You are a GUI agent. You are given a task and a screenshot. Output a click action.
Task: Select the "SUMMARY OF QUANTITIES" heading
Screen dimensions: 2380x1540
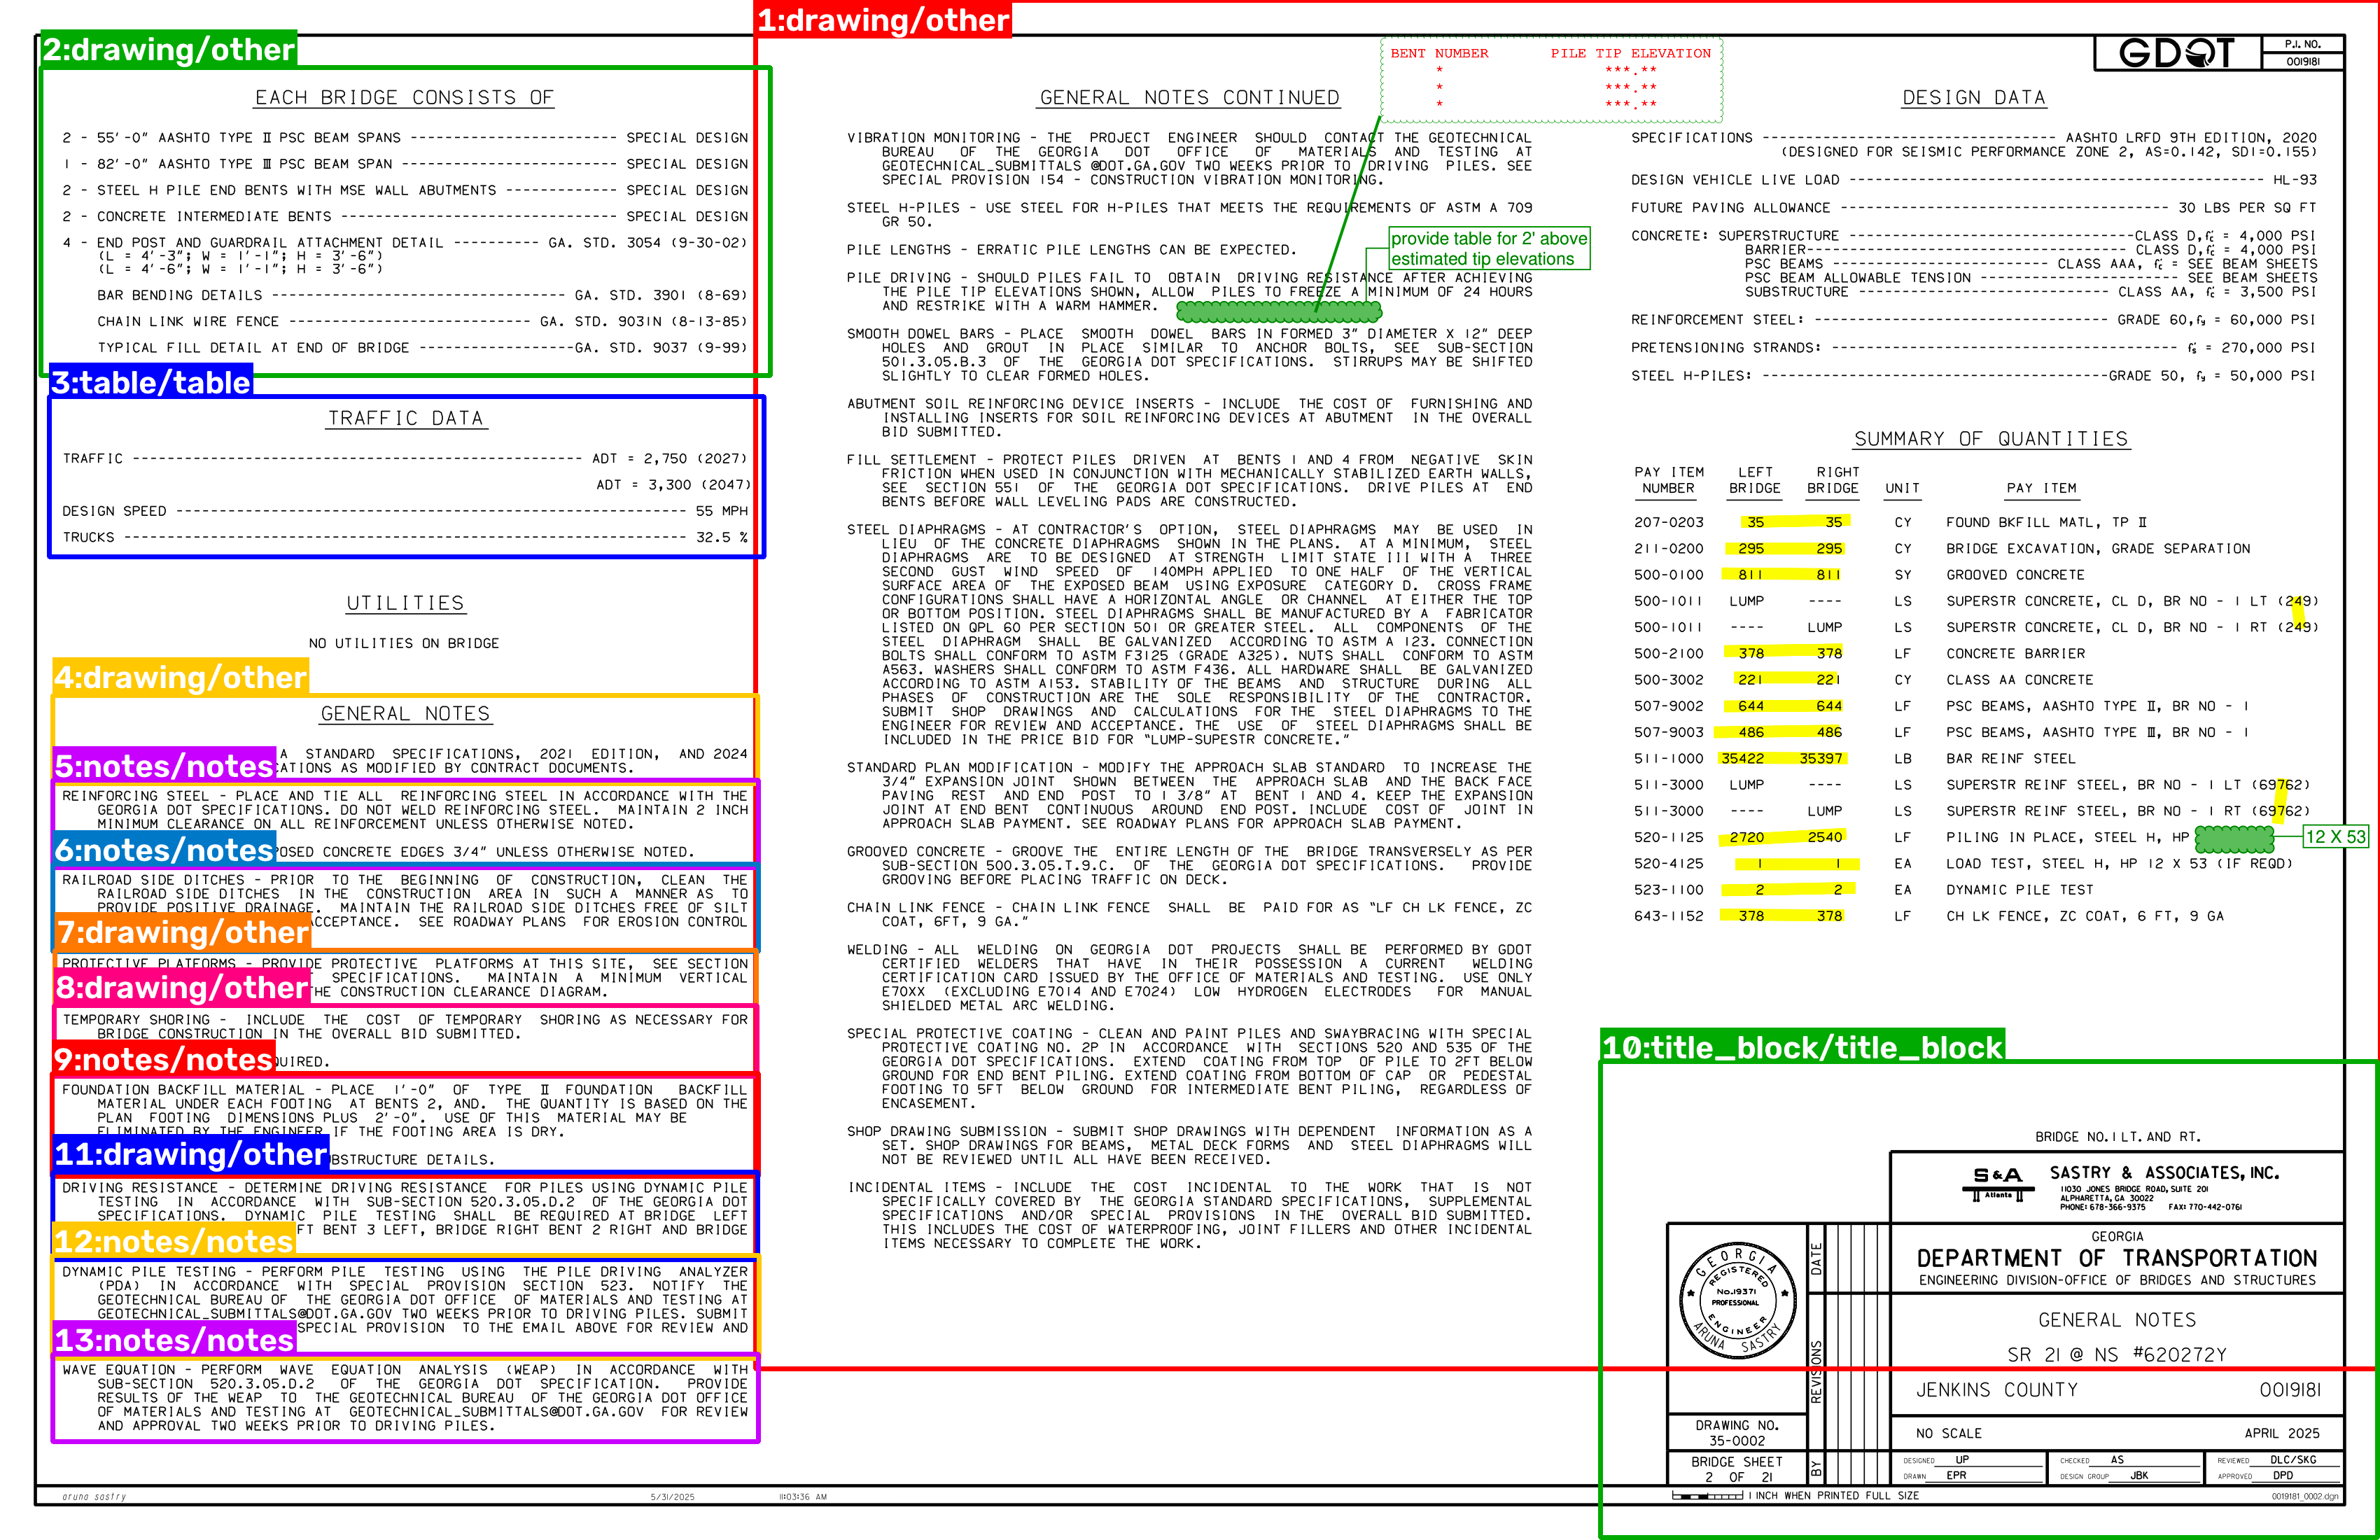pos(1991,439)
